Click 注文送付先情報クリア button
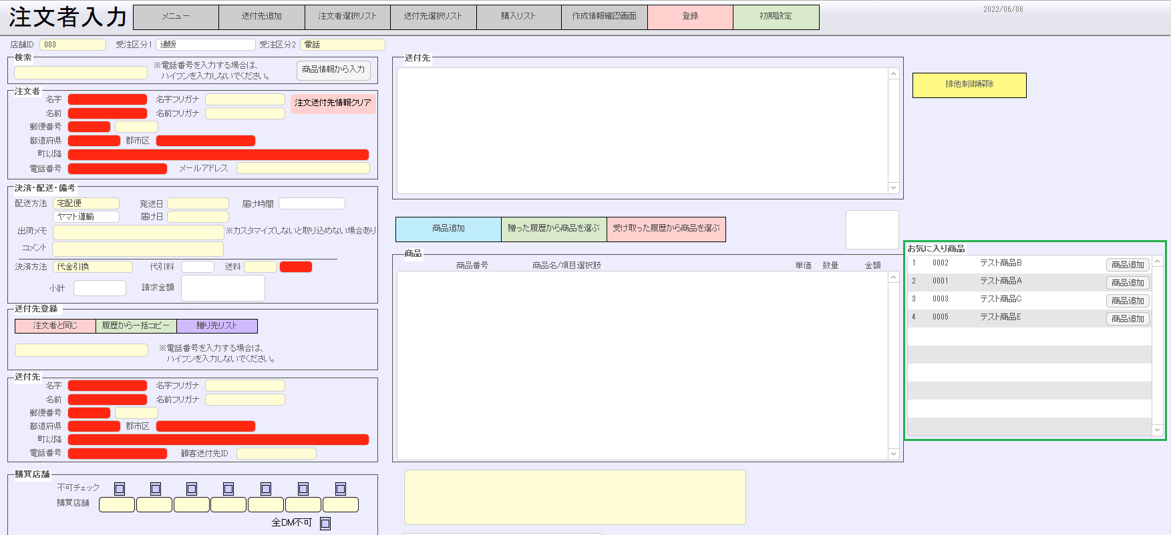 [x=333, y=103]
